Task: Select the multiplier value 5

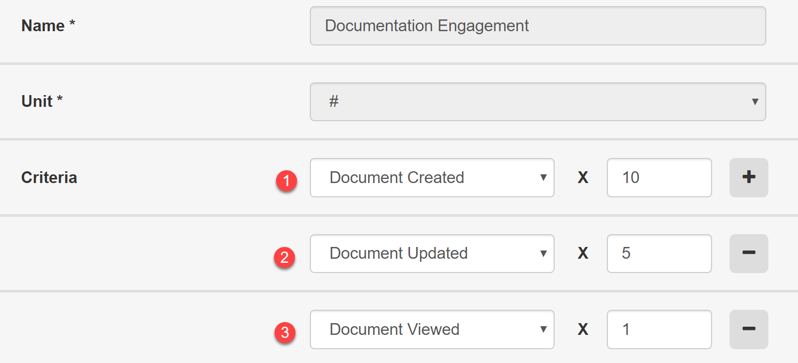Action: click(x=659, y=254)
